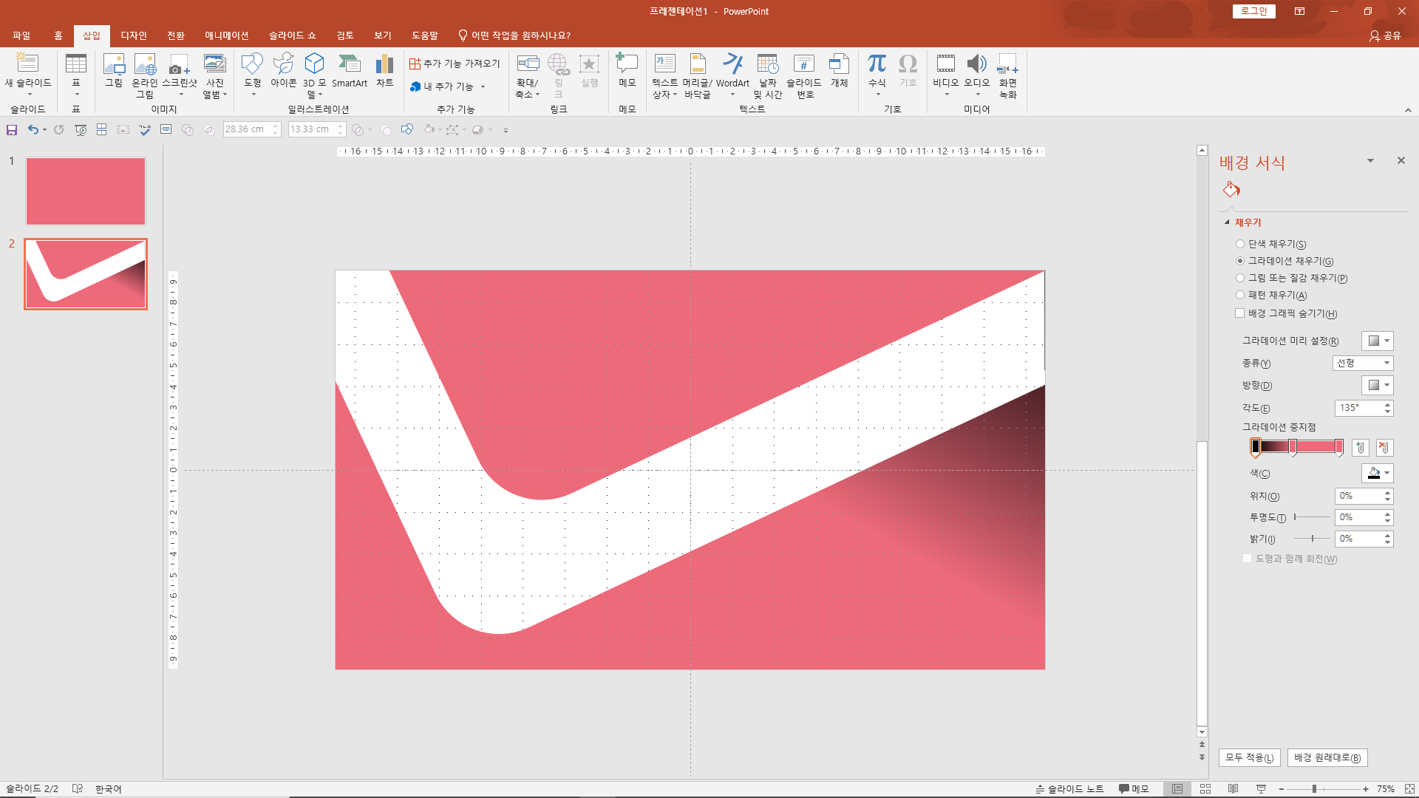This screenshot has height=798, width=1419.
Task: Open the 애니메이션 ribbon tab
Action: [226, 35]
